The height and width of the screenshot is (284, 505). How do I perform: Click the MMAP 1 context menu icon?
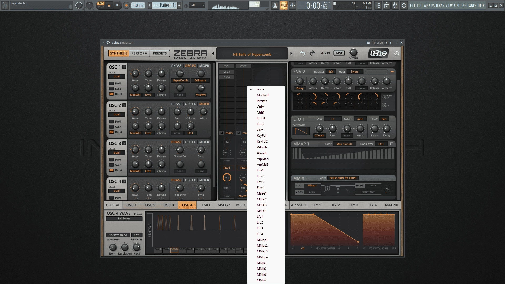point(392,144)
